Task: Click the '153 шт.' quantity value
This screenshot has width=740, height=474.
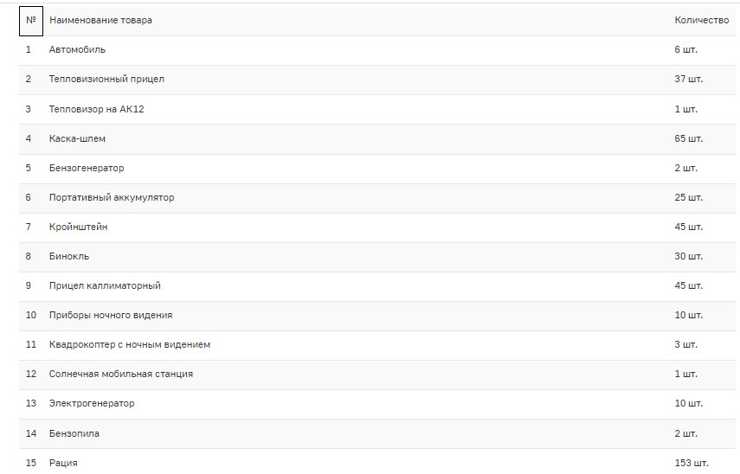Action: (x=691, y=463)
